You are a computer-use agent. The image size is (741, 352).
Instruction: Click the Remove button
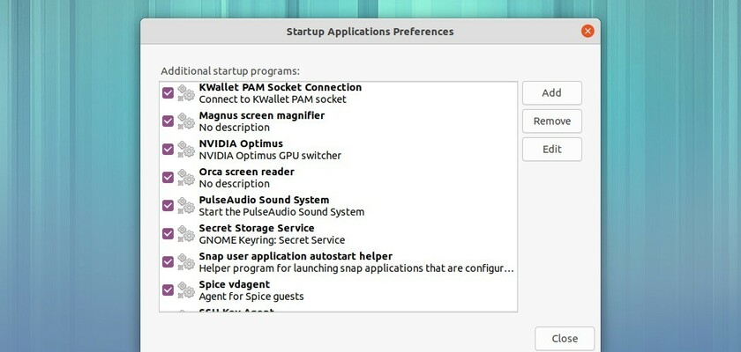[x=552, y=121]
